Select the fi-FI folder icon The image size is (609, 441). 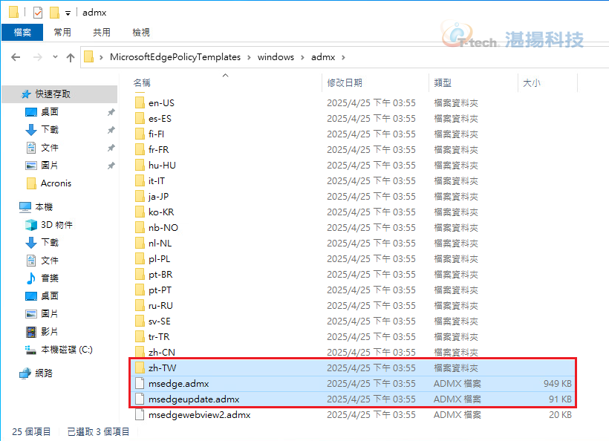140,134
